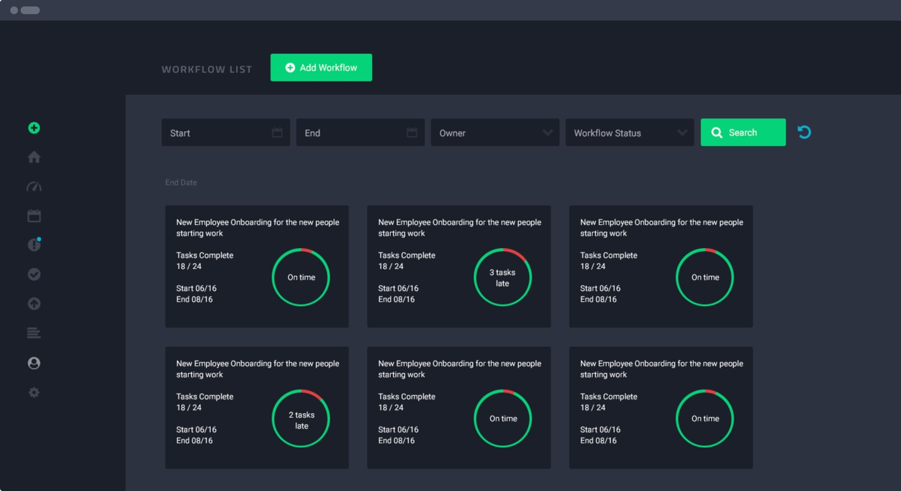Open the first top-row workflow card title
901x491 pixels.
coord(257,228)
